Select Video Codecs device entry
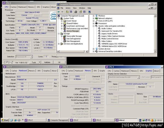This screenshot has width=164, height=128. (107, 41)
